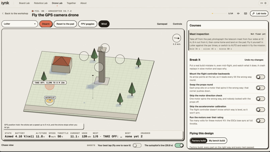Select My bench build

coord(217,141)
